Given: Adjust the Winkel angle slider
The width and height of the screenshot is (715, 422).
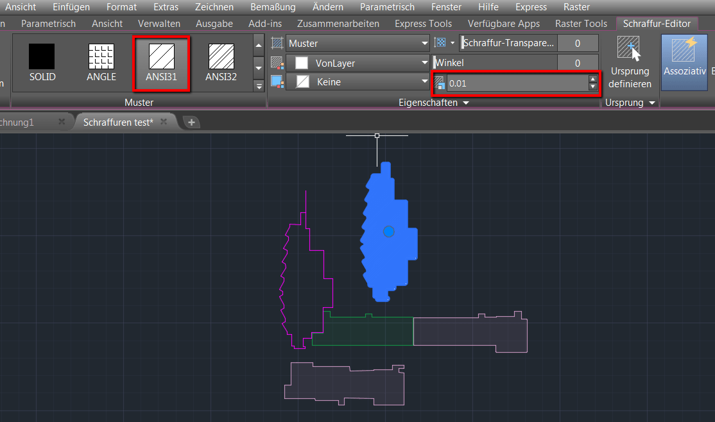Looking at the screenshot, I should pos(495,62).
